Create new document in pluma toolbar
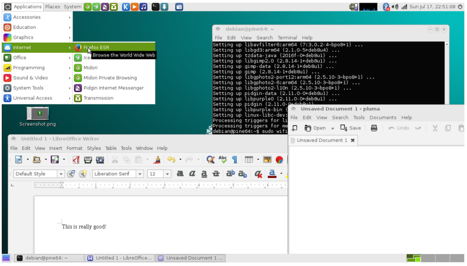This screenshot has width=467, height=266. [x=295, y=128]
